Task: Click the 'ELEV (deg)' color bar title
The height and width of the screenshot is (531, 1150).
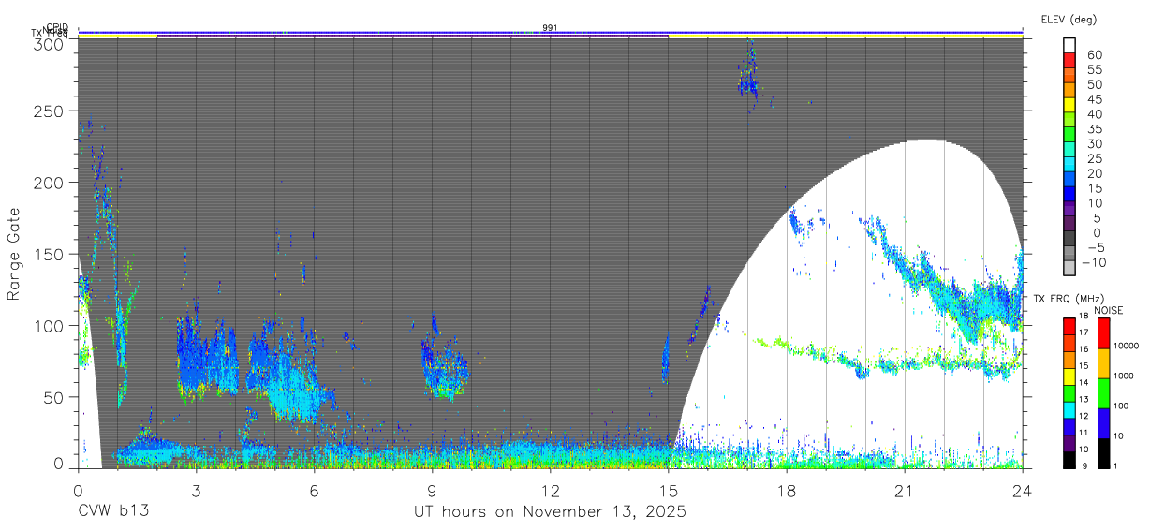Action: 1069,20
